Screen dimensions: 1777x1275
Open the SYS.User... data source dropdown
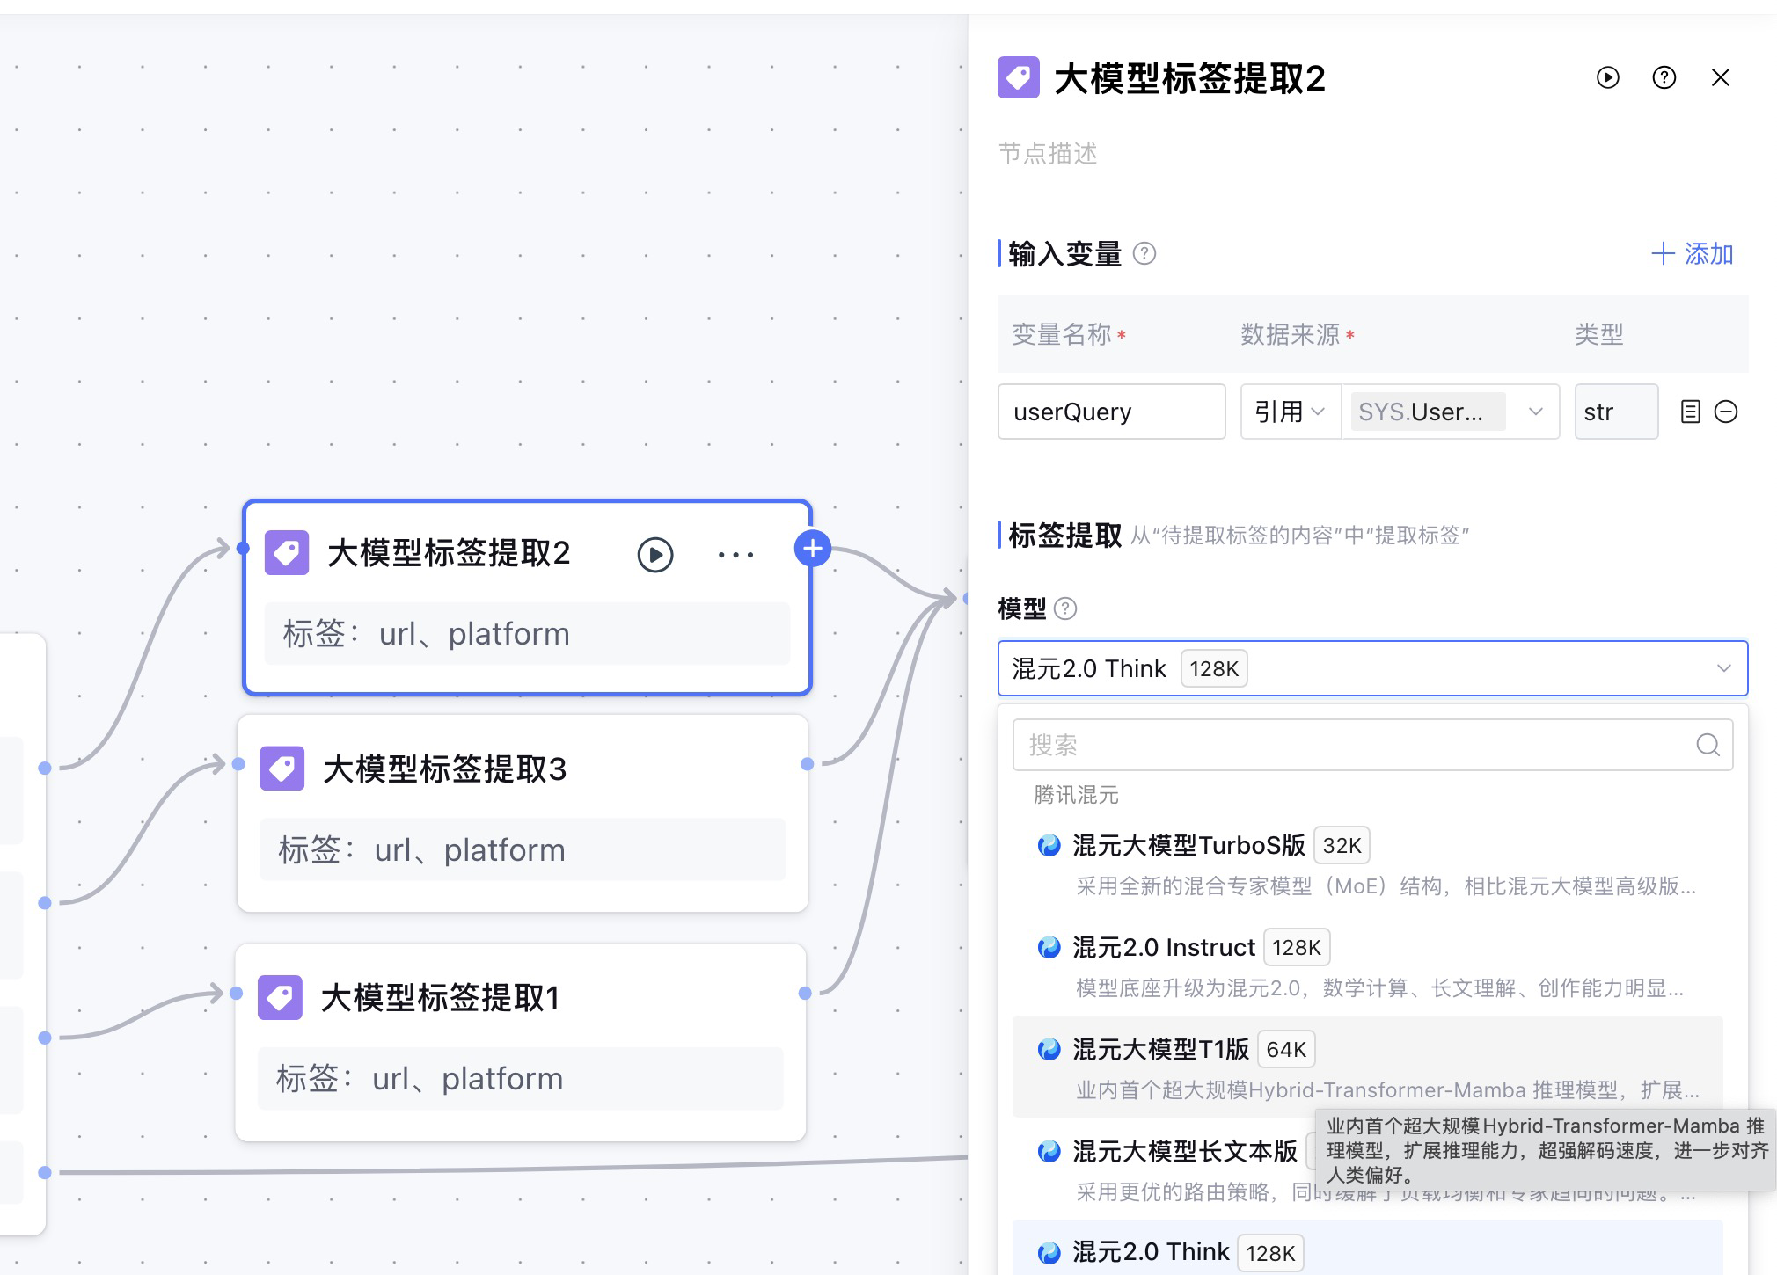click(1450, 412)
